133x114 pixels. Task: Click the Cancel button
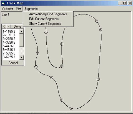pos(13,63)
